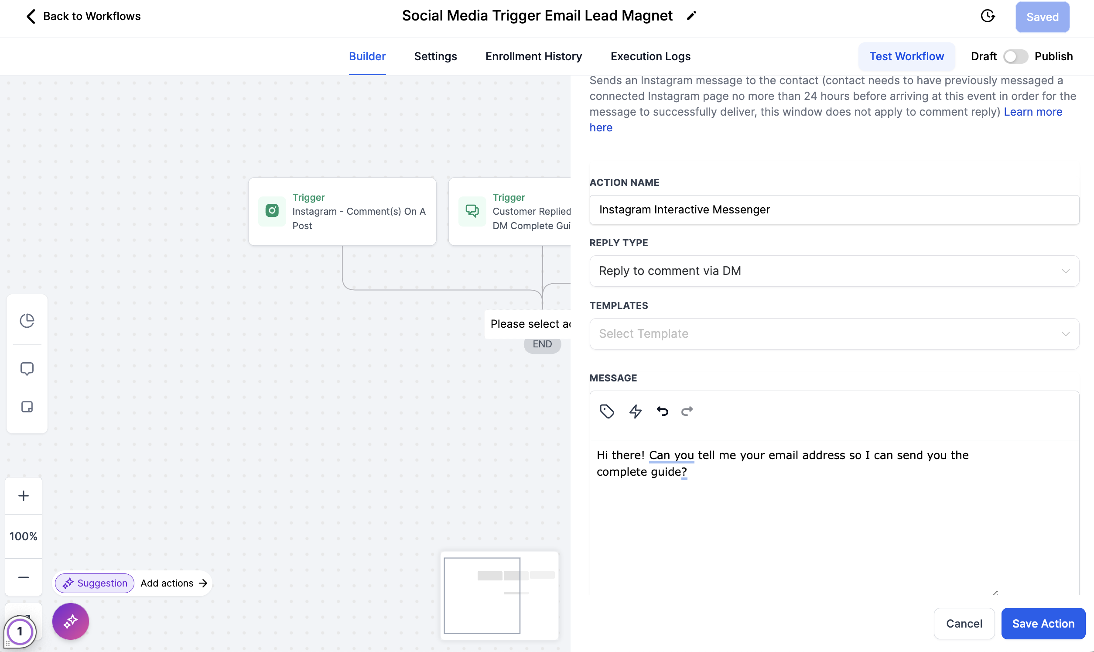Open the sticky note sidebar icon
Viewport: 1094px width, 652px height.
tap(27, 407)
